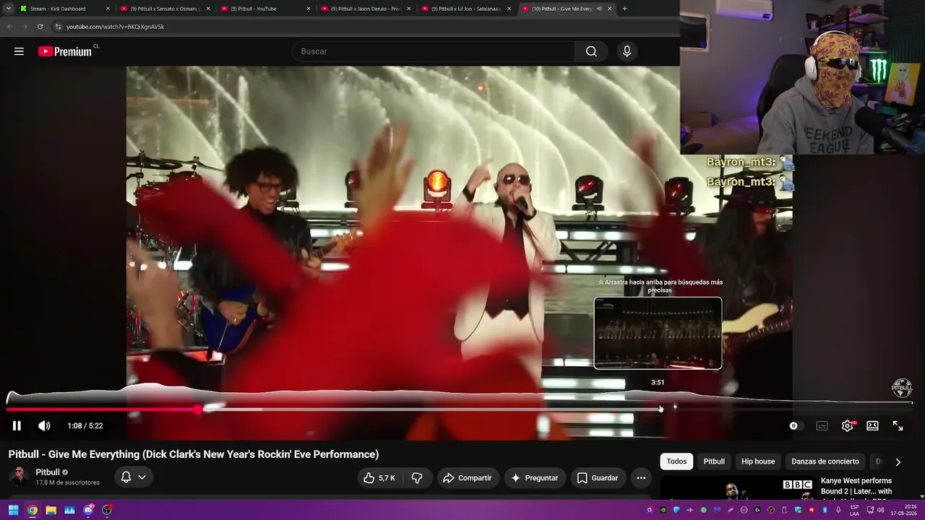Like the video with 5,7 K likes
The width and height of the screenshot is (925, 520).
[379, 478]
